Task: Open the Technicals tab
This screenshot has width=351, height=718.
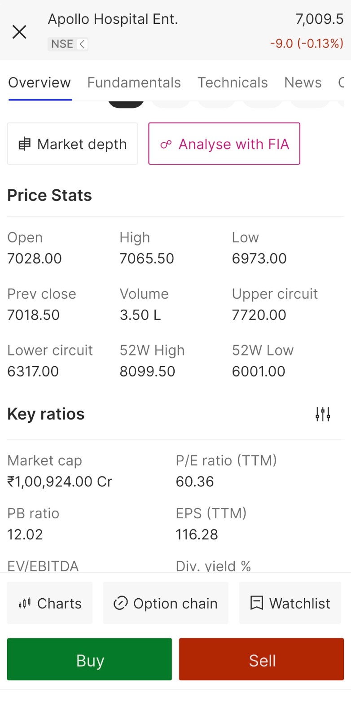Action: click(x=233, y=83)
